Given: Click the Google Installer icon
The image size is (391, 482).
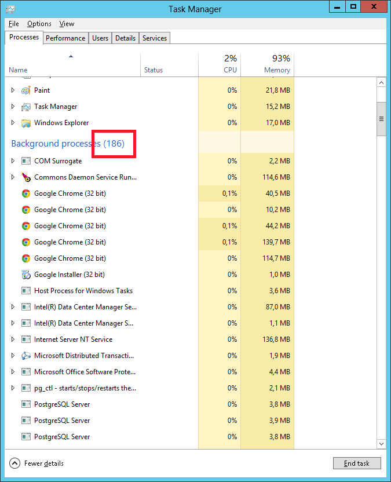Looking at the screenshot, I should click(x=25, y=275).
